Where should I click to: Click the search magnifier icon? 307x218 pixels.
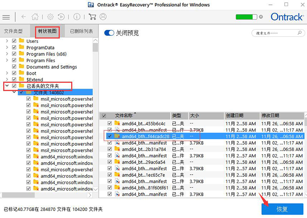coord(300,33)
